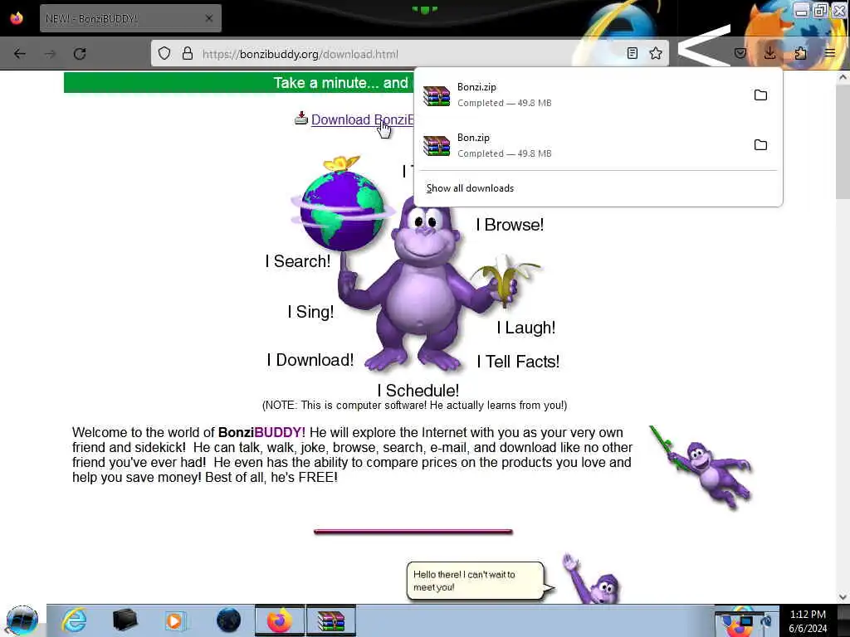This screenshot has width=850, height=637.
Task: Open the media player taskbar icon
Action: point(174,620)
